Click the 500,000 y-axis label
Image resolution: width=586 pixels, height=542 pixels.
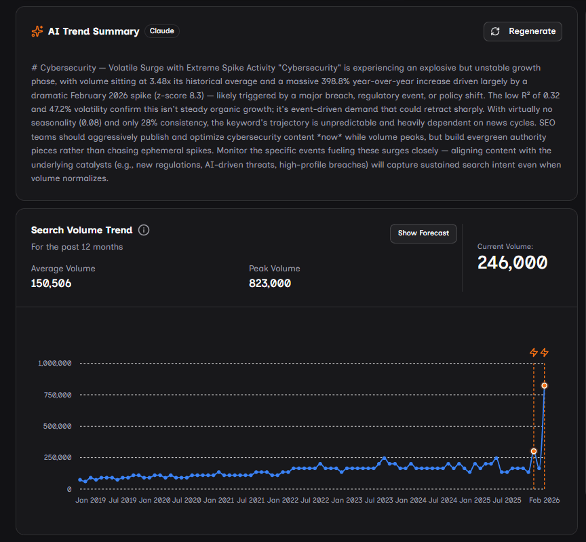57,426
